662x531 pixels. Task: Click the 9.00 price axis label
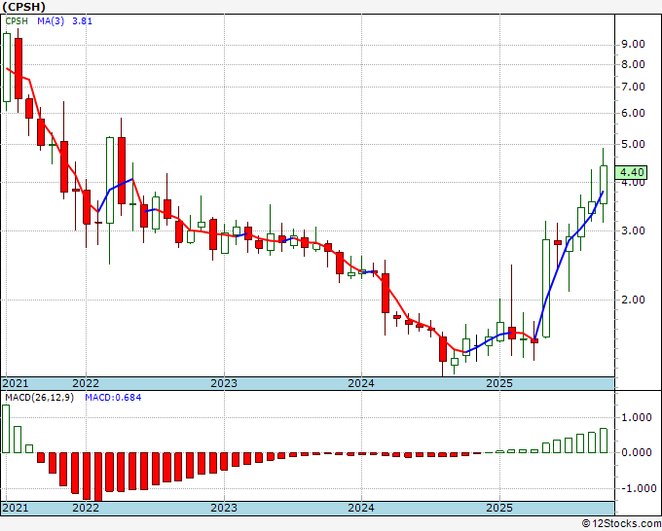(633, 45)
